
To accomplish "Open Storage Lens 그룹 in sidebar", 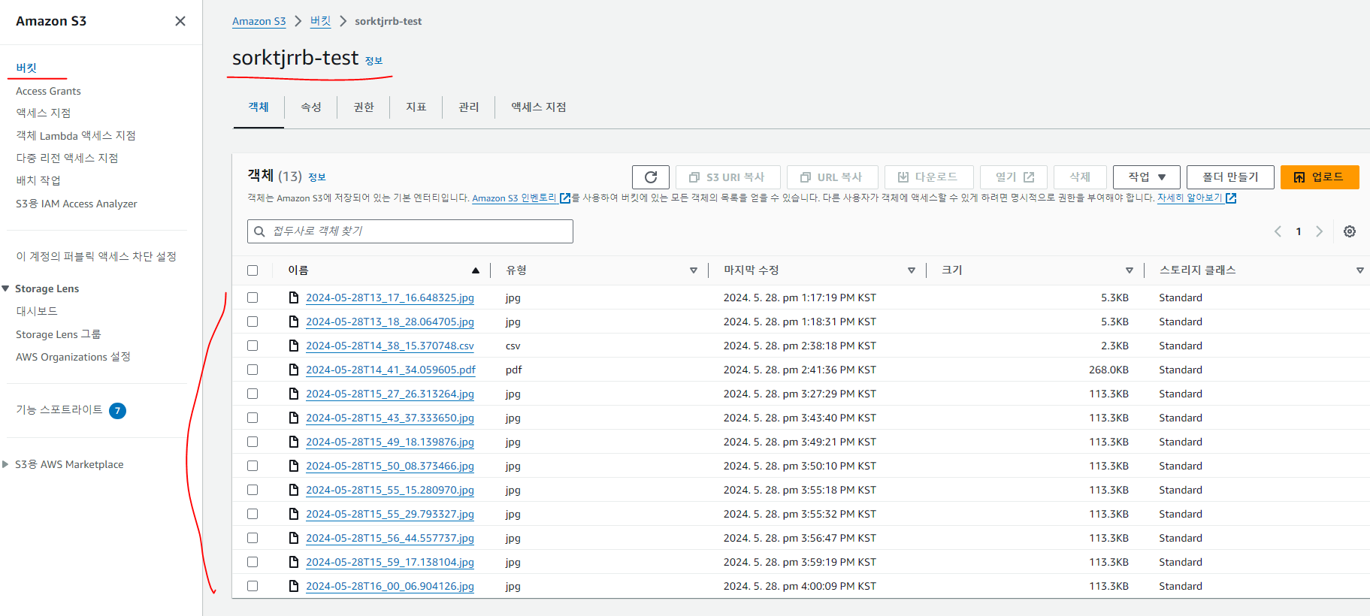I will click(x=59, y=334).
